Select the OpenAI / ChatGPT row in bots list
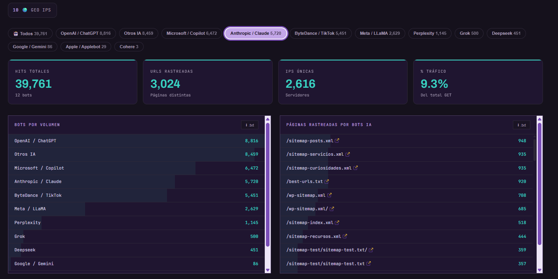Image resolution: width=558 pixels, height=279 pixels. [137, 141]
